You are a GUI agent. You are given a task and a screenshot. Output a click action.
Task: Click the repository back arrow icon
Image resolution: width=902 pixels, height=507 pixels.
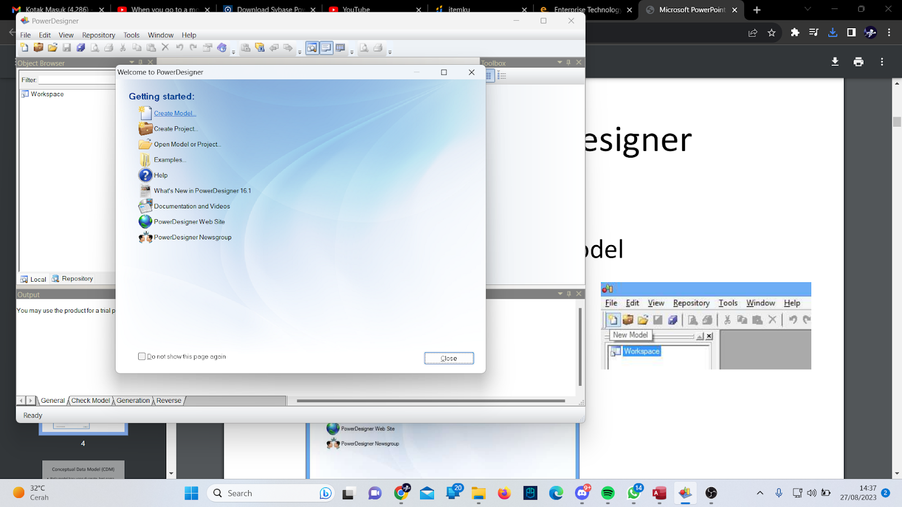[274, 48]
